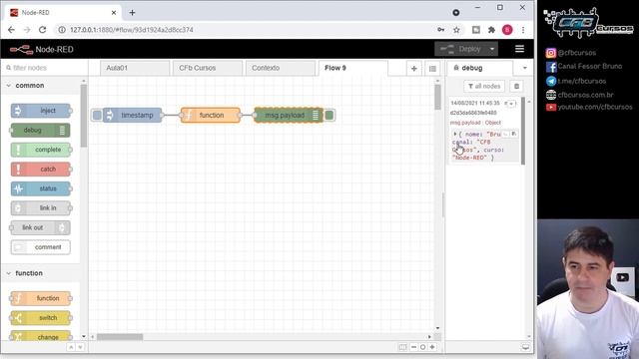Open the list of flows
The image size is (639, 359).
point(432,69)
